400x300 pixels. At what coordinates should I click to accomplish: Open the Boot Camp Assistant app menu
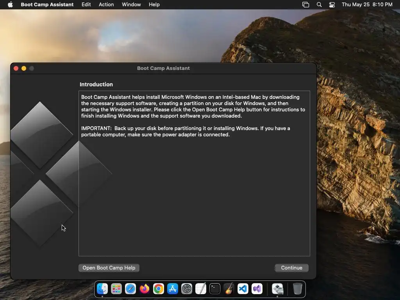coord(47,4)
